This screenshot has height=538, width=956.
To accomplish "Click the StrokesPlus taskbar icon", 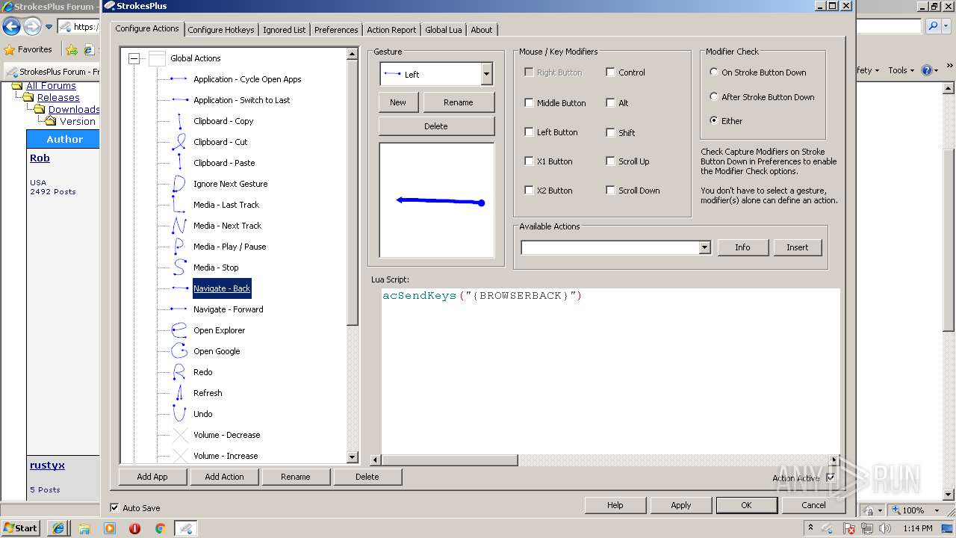I will (x=186, y=528).
